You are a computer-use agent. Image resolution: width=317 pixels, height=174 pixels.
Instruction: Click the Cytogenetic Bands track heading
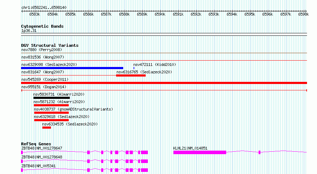[42, 26]
